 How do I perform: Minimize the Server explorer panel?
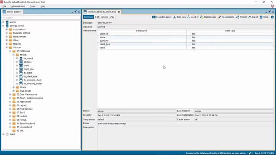tap(72, 12)
